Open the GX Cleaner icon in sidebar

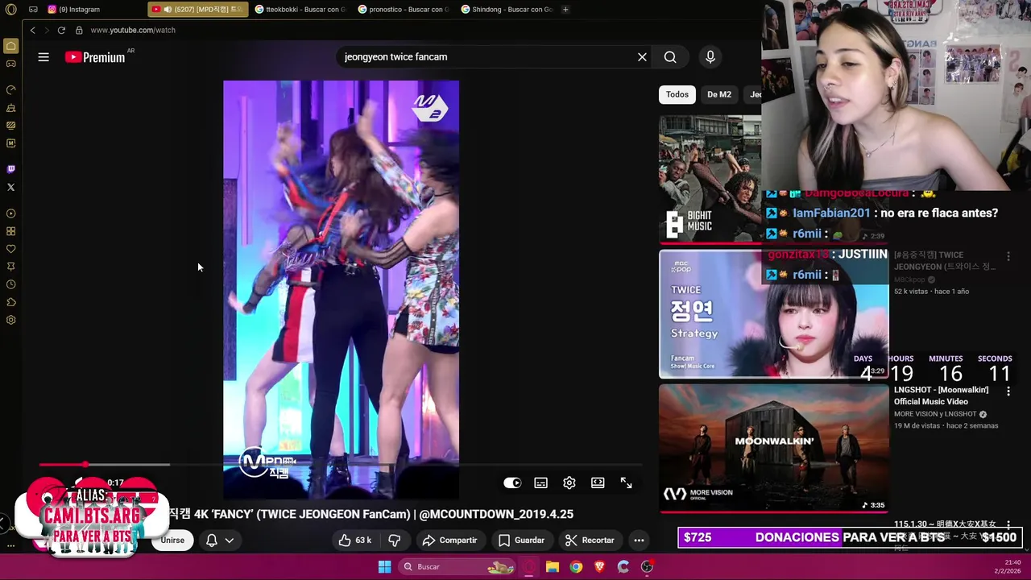point(10,108)
